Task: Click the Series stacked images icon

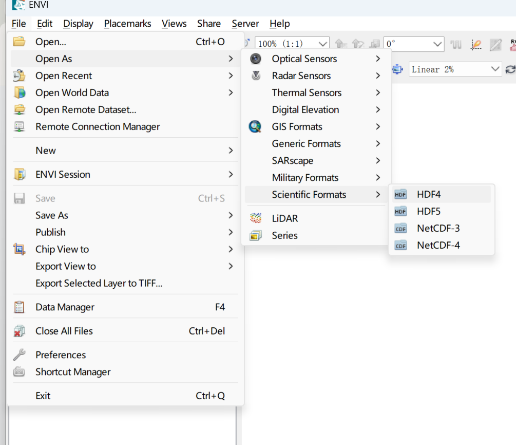Action: click(x=256, y=235)
